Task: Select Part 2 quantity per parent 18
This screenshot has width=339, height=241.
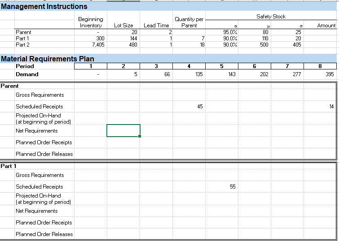Action: click(202, 45)
